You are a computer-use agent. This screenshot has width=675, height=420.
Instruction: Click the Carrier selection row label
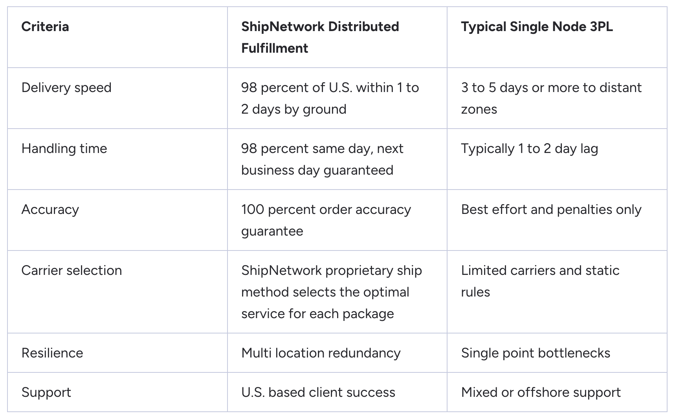72,271
